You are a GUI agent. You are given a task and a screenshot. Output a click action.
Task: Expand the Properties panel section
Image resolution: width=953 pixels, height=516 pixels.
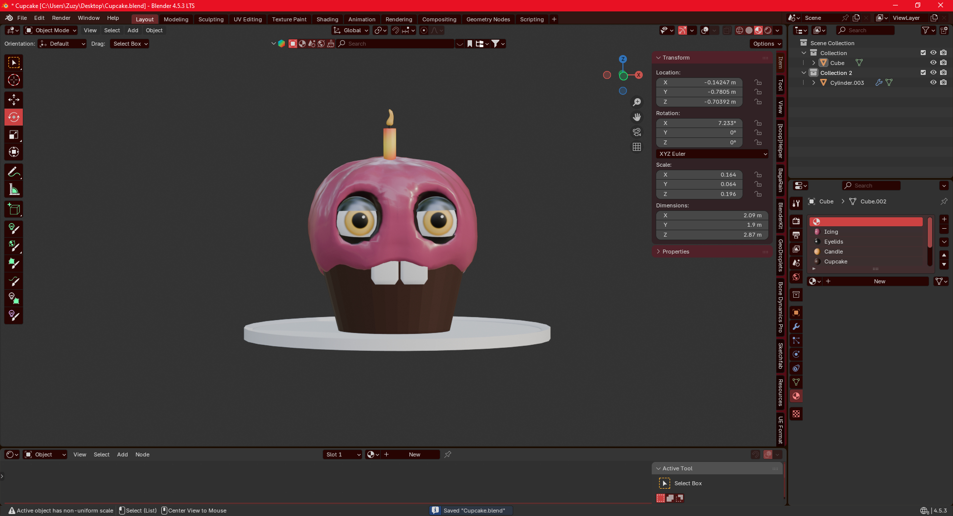click(x=676, y=252)
